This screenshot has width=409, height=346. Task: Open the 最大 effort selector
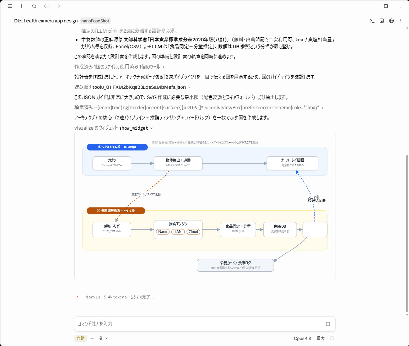tap(320, 338)
